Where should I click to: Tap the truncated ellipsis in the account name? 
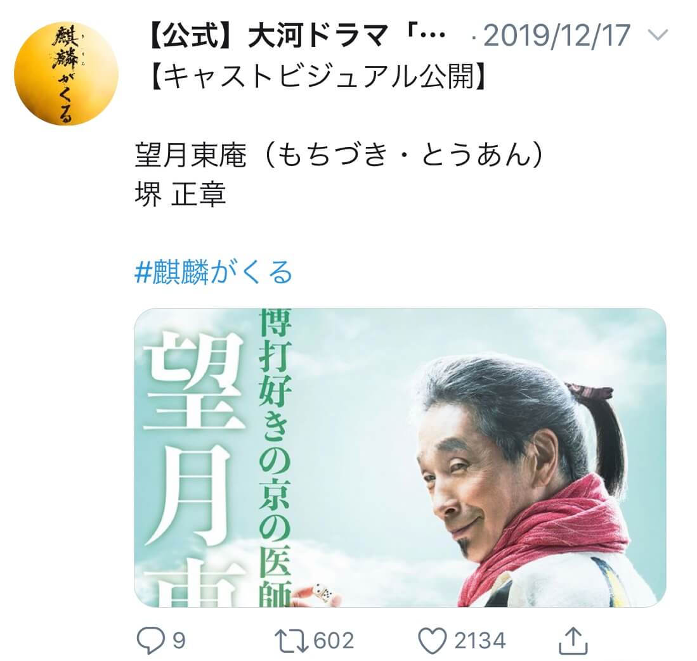433,35
